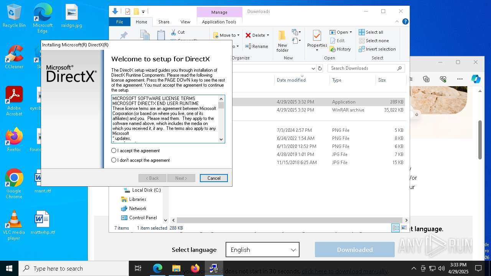Open matterhp.rtf desktop file
The image size is (491, 276).
[x=43, y=223]
